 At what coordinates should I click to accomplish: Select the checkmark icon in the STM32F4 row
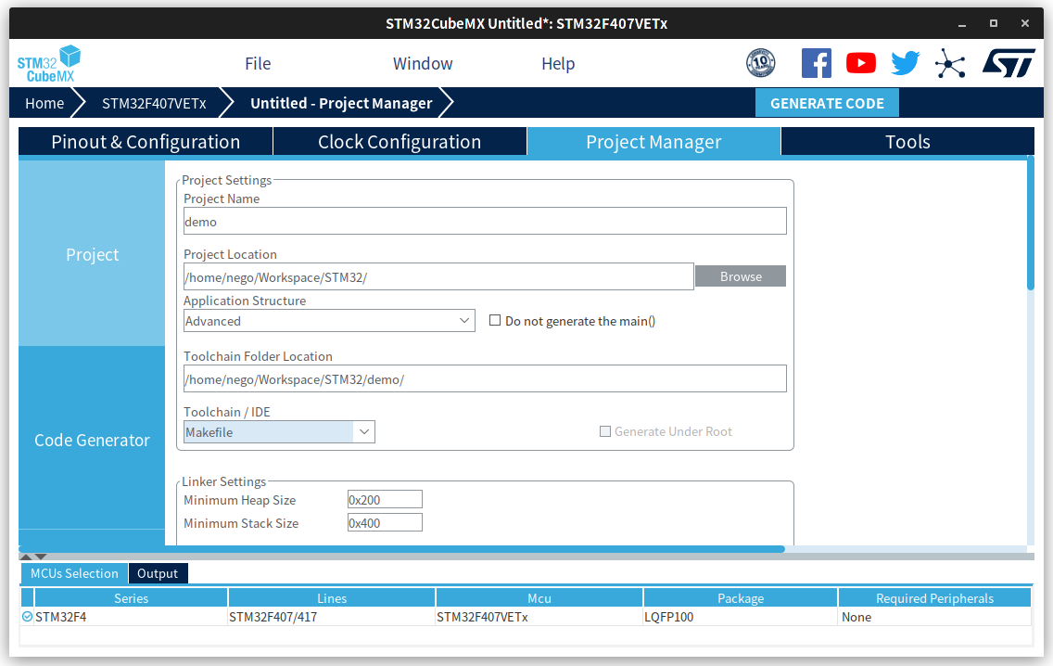coord(28,616)
